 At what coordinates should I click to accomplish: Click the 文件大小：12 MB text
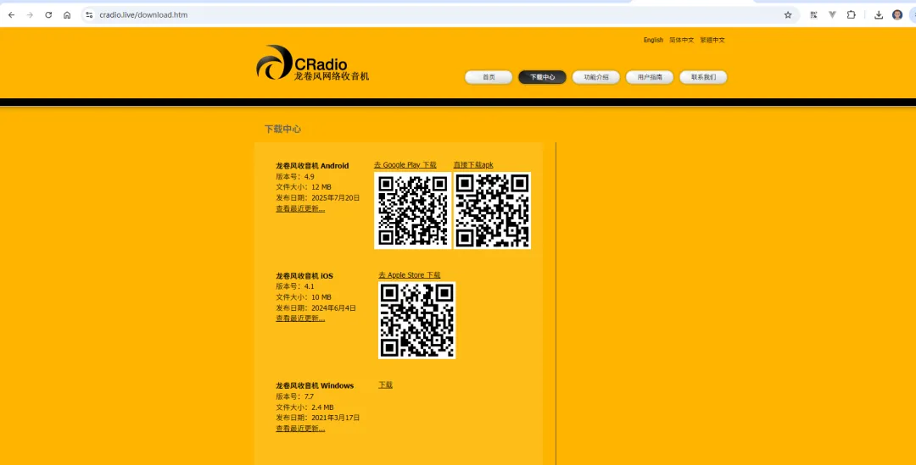[x=303, y=187]
